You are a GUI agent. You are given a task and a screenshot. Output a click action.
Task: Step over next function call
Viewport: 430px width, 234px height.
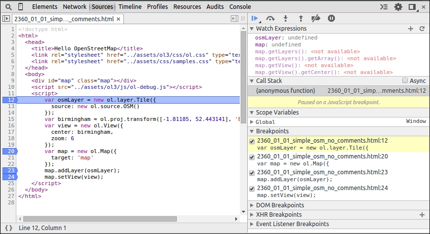(270, 18)
